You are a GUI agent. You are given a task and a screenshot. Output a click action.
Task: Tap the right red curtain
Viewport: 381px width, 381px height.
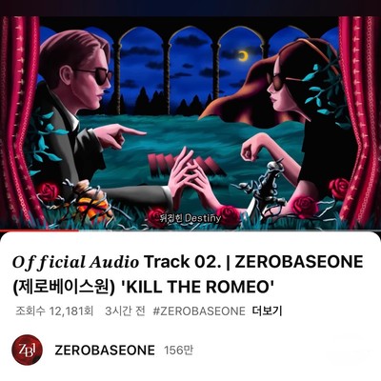pyautogui.click(x=360, y=121)
